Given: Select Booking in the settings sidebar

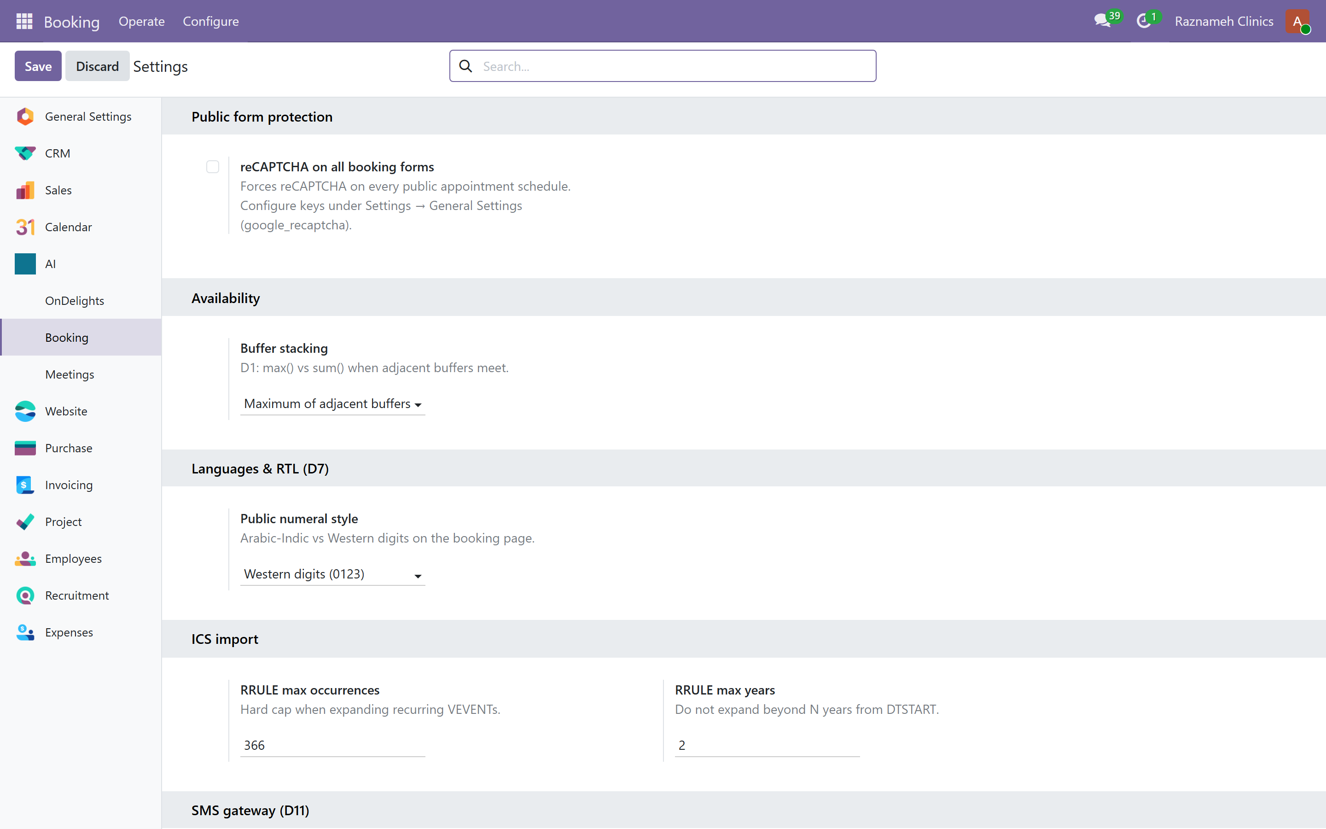Looking at the screenshot, I should pyautogui.click(x=81, y=338).
